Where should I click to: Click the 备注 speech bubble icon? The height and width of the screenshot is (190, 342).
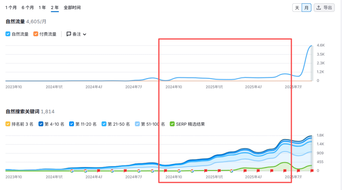point(69,34)
